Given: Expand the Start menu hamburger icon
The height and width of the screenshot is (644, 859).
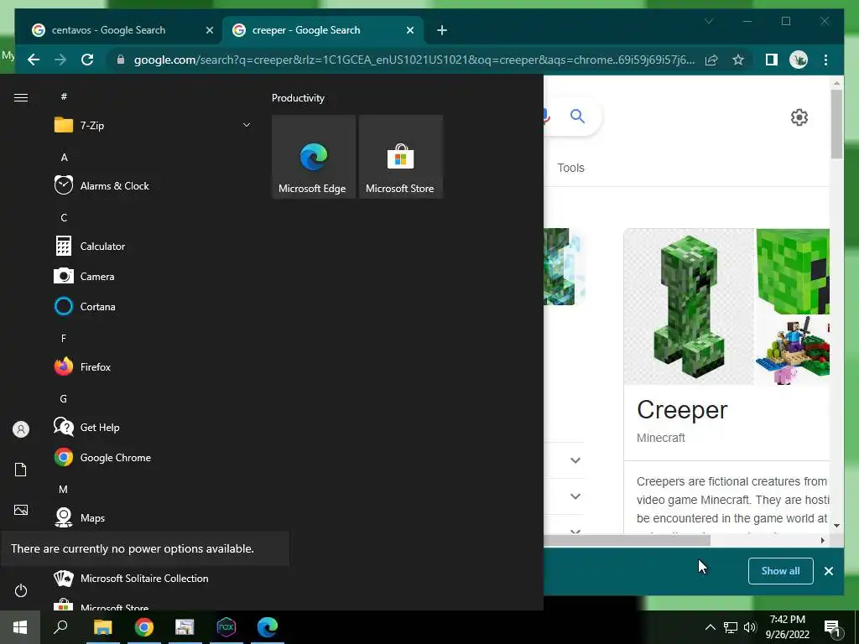Looking at the screenshot, I should 21,97.
